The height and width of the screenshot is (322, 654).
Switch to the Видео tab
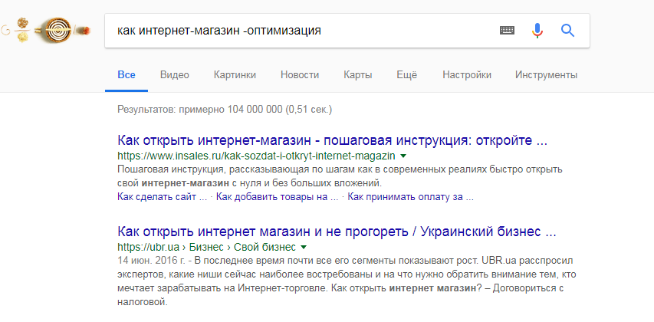(x=174, y=75)
